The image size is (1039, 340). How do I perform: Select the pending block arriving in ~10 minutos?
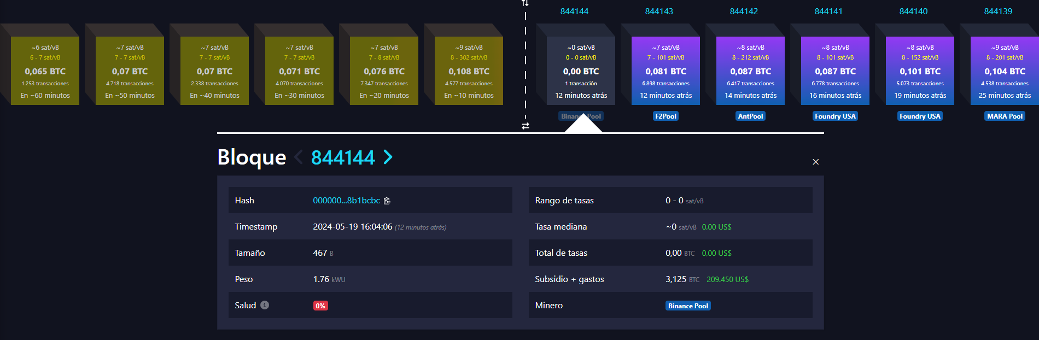pyautogui.click(x=469, y=71)
